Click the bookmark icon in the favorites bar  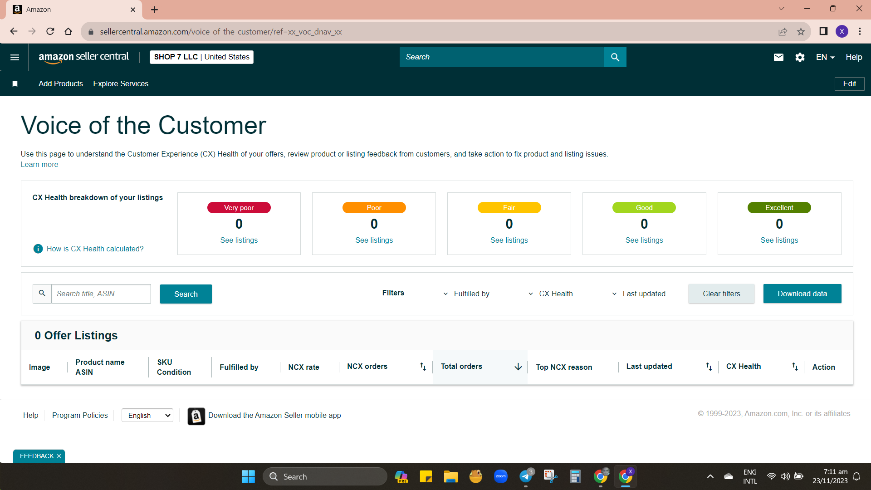point(15,83)
